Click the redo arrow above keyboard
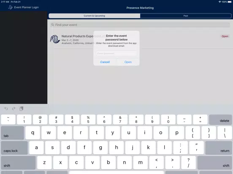 point(14,108)
